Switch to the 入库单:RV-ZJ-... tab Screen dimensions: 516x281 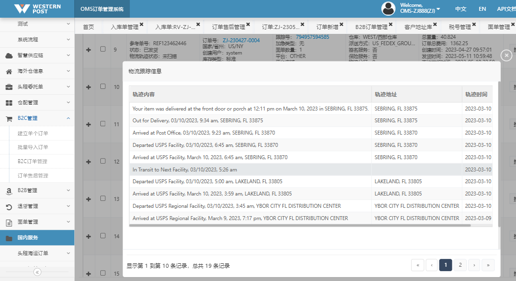click(x=175, y=27)
